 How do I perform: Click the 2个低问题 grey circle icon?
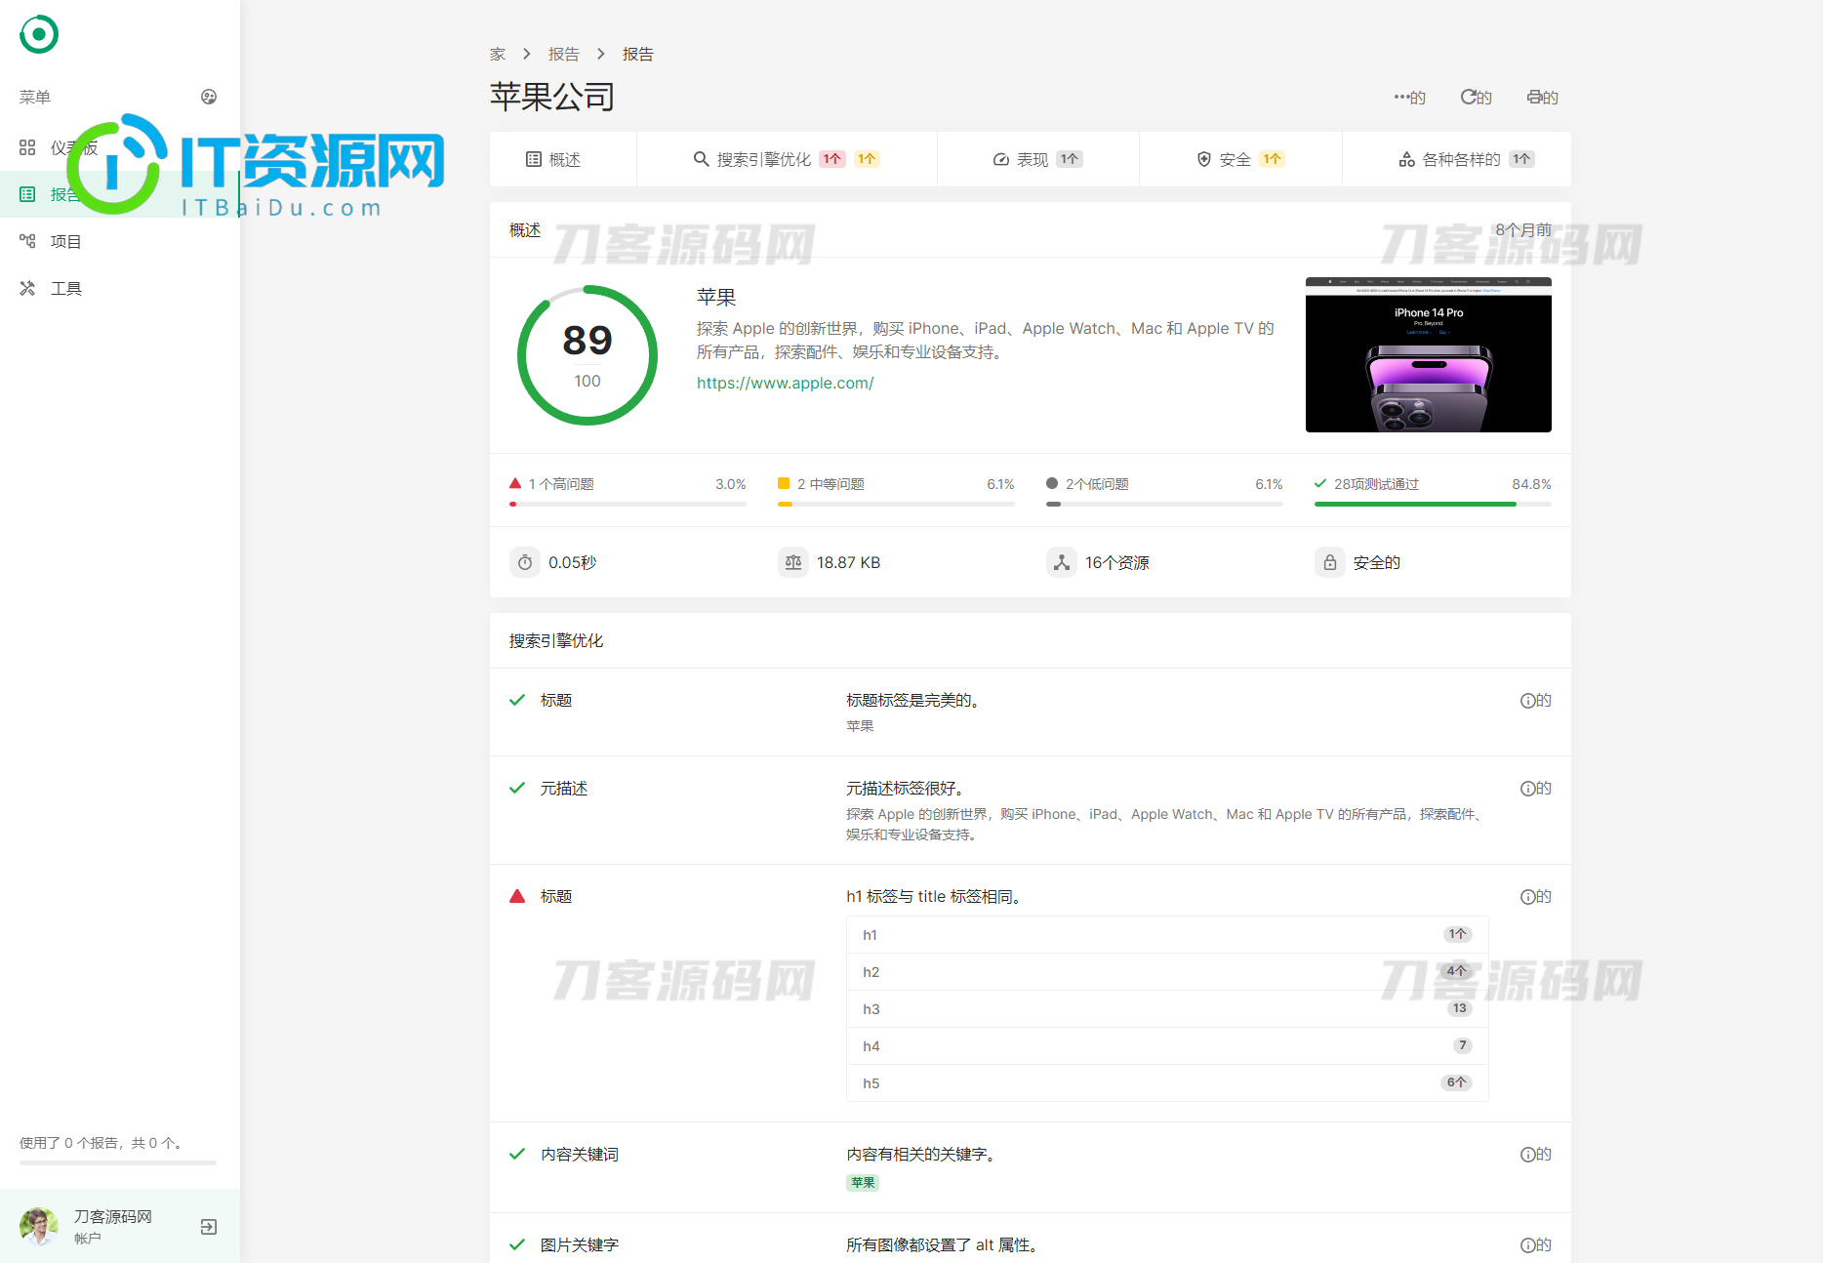[x=1052, y=483]
